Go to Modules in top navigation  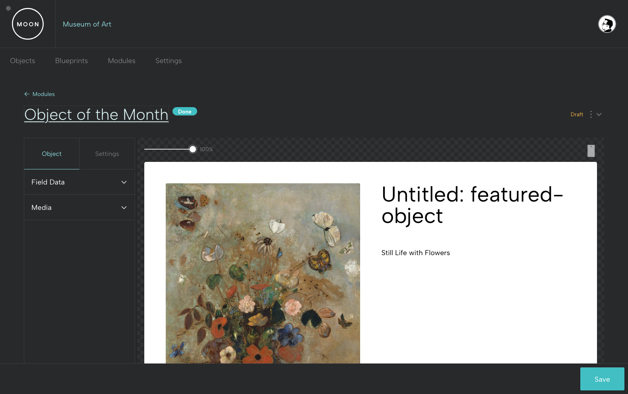click(x=122, y=61)
